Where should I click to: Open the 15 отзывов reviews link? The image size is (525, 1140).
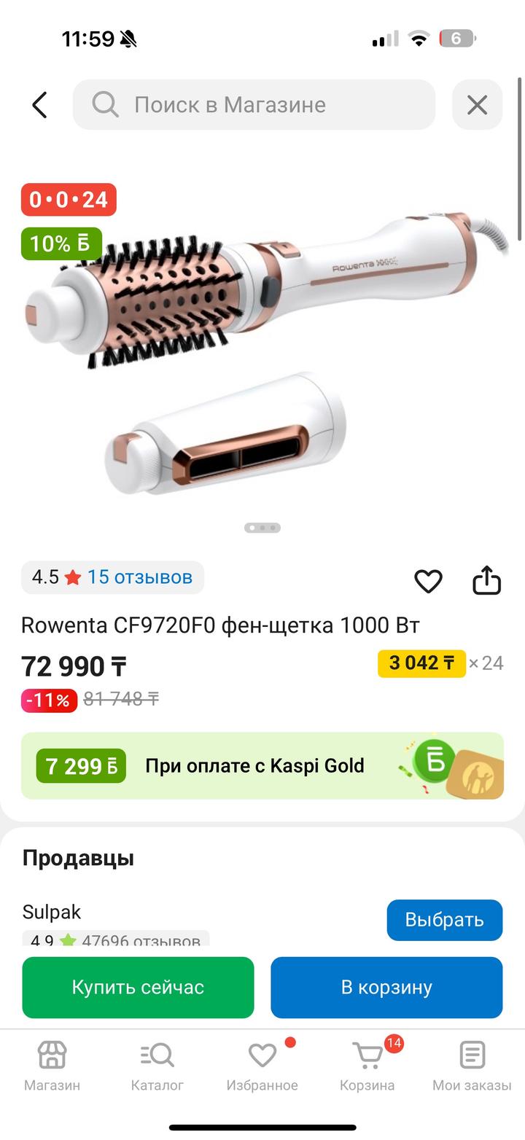(x=140, y=577)
